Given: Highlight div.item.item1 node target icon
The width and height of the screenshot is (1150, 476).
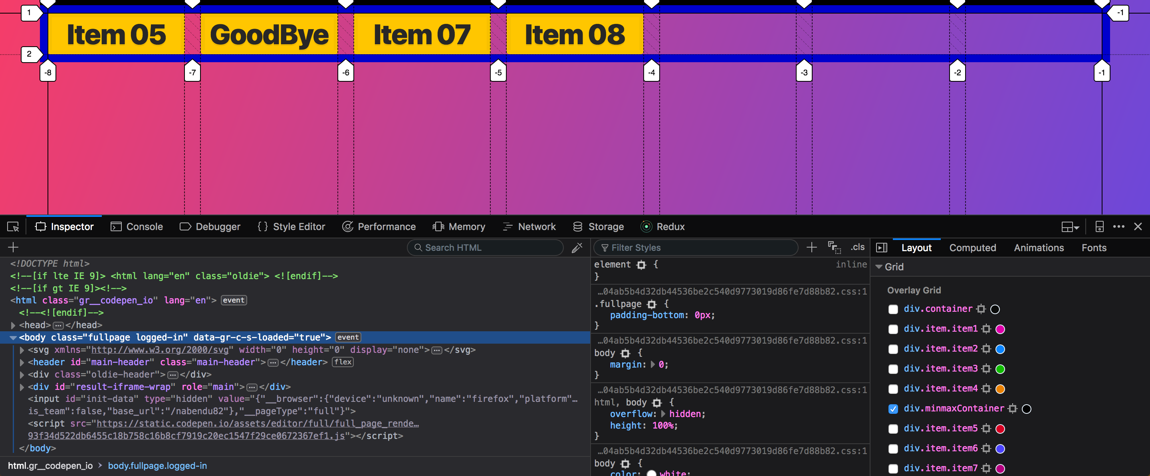Looking at the screenshot, I should [986, 329].
